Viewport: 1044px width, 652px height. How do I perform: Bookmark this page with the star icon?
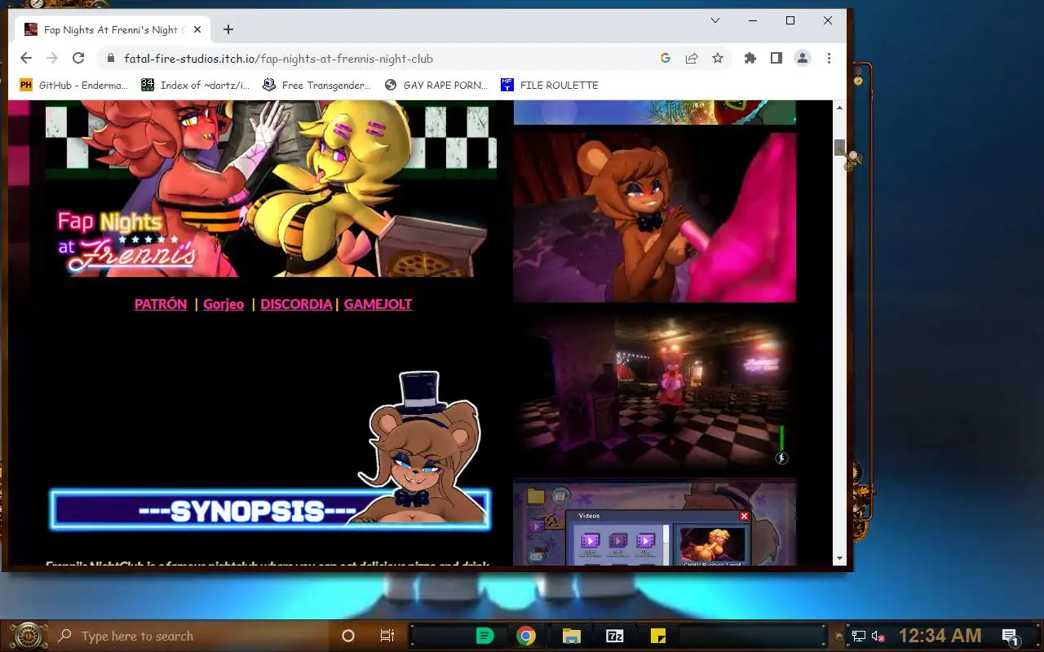(x=718, y=58)
